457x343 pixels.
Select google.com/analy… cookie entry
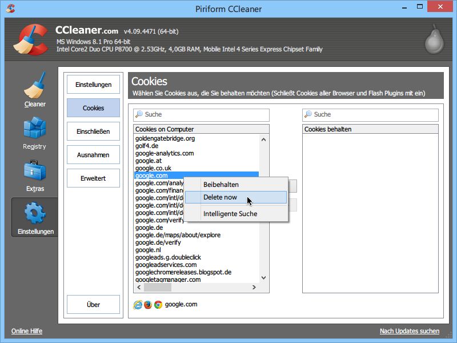click(159, 183)
